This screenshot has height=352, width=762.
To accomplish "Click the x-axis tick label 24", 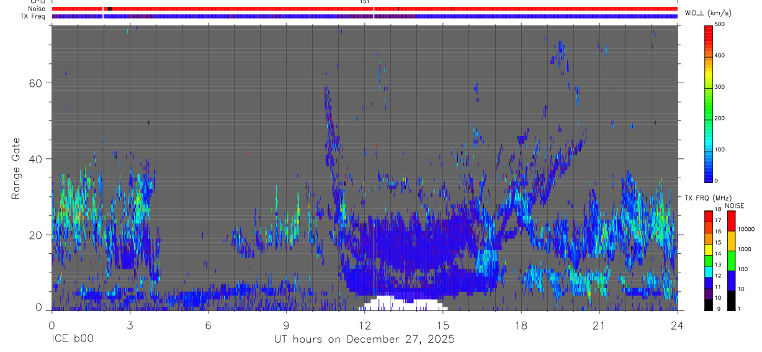I will (677, 325).
